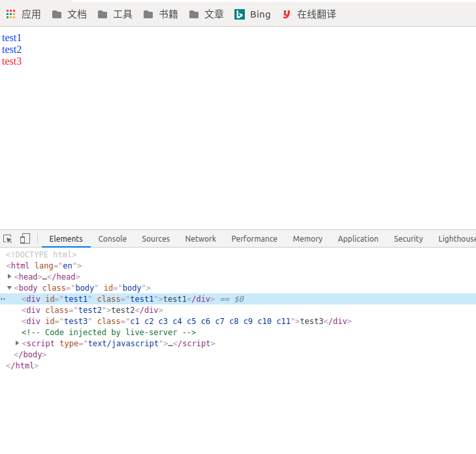Image resolution: width=476 pixels, height=454 pixels.
Task: Select the div class="test2" node
Action: 92,310
